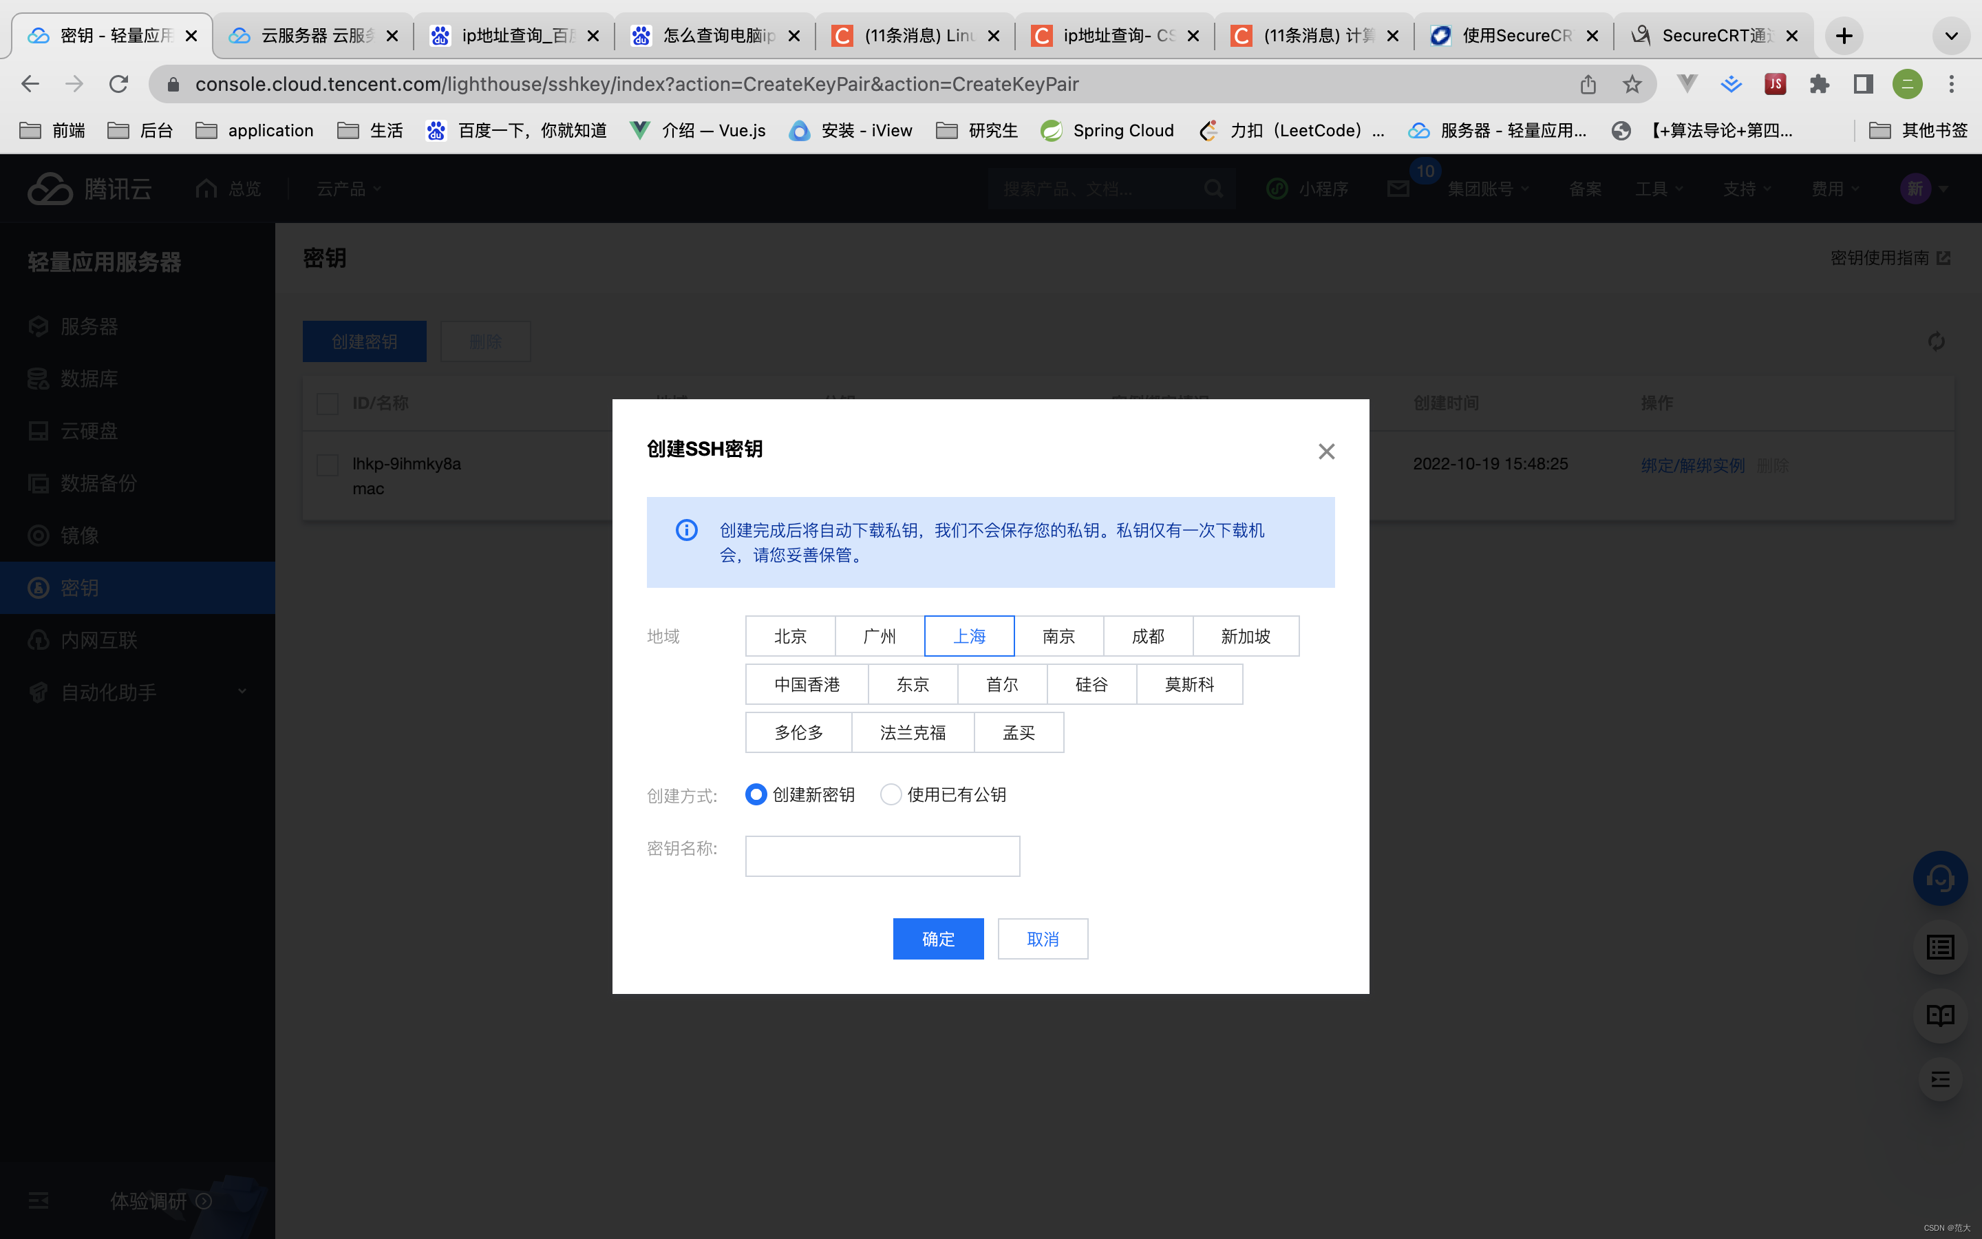1982x1239 pixels.
Task: Select 使用已有公钥 radio option
Action: [x=891, y=794]
